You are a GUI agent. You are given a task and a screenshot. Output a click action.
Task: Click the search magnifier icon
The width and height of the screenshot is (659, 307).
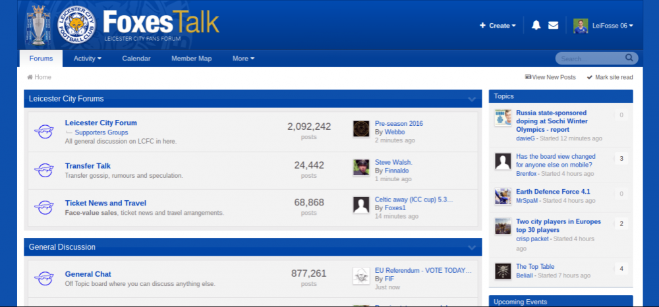pos(629,58)
